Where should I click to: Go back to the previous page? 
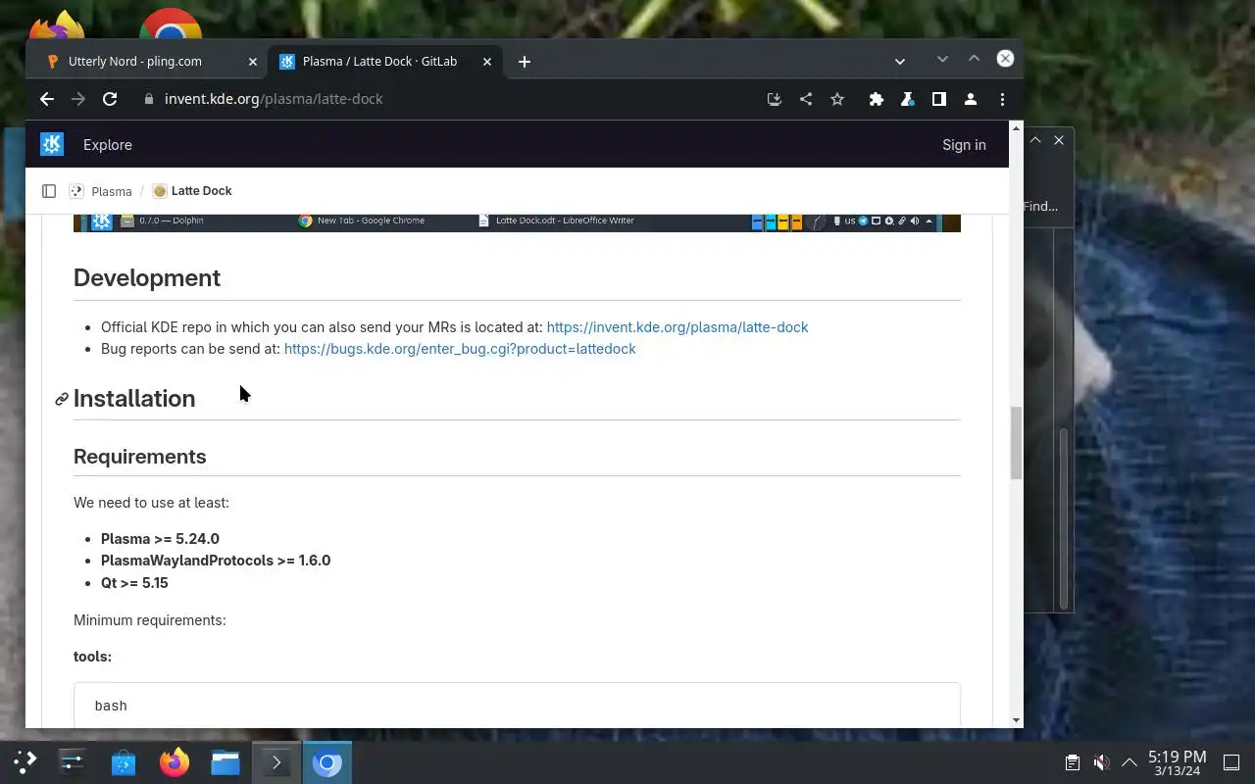tap(47, 99)
